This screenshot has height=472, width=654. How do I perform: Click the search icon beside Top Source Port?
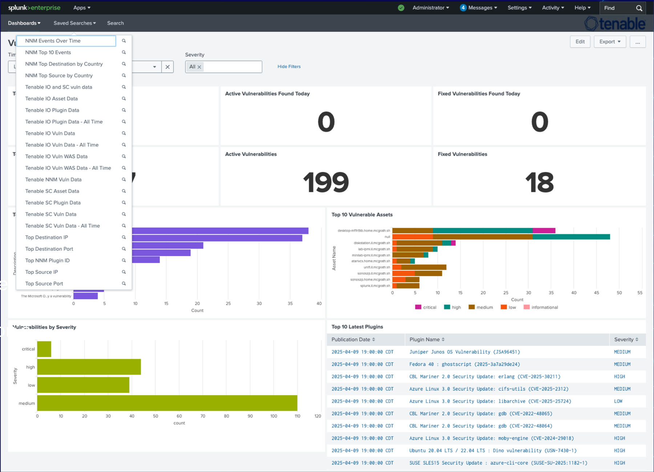coord(124,283)
